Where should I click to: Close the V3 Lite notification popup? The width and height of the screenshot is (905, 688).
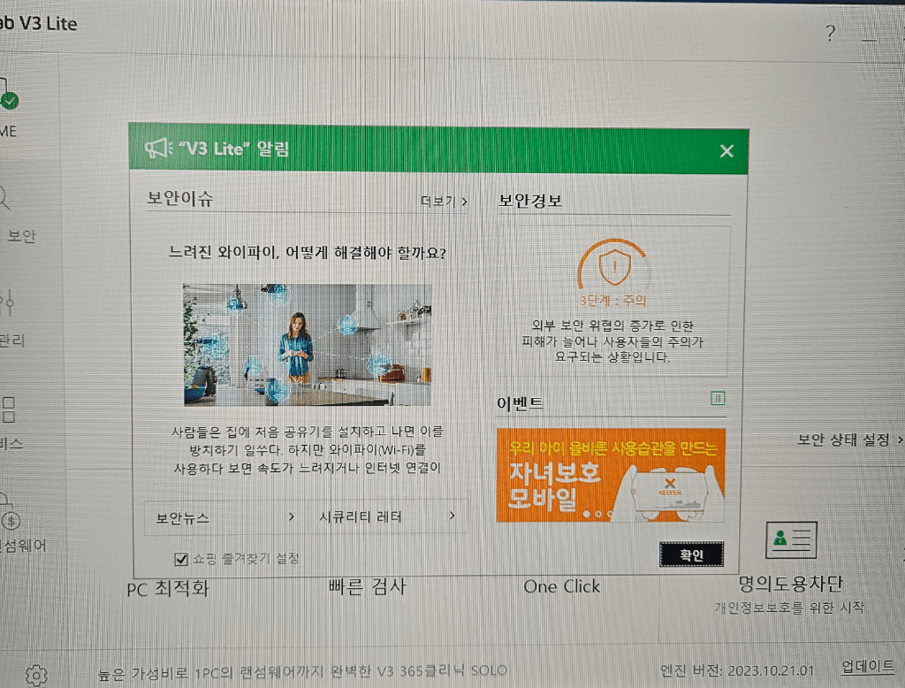[x=726, y=150]
